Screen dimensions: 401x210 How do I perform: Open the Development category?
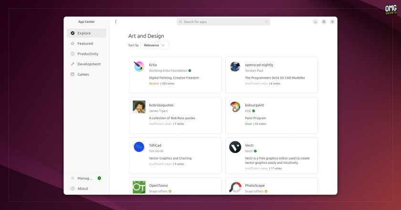pyautogui.click(x=86, y=64)
